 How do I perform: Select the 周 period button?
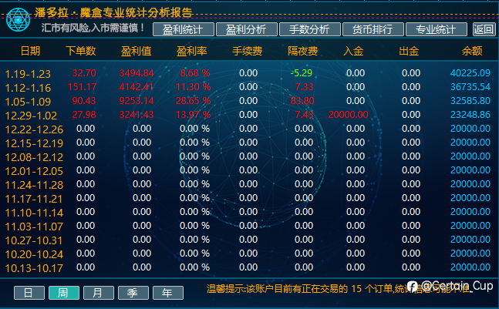pyautogui.click(x=64, y=293)
